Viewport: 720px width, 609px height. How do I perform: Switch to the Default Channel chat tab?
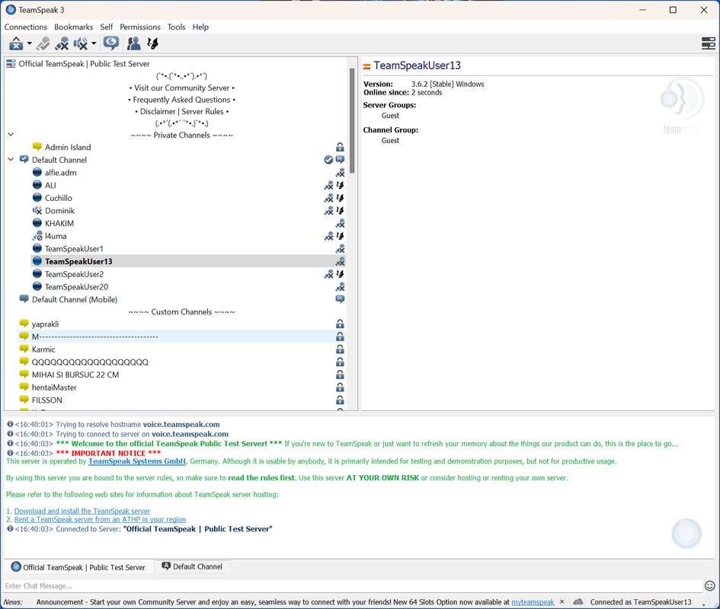(192, 566)
